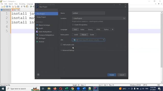
Task: Click the Save icon in Notepad++ toolbar
Action: coord(7,7)
